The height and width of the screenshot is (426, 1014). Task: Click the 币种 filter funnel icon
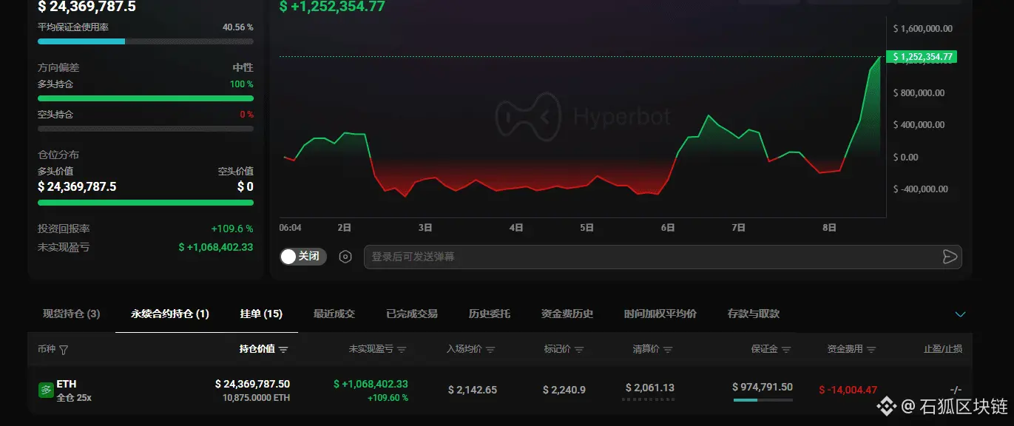(64, 349)
